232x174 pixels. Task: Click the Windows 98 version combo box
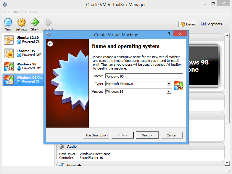click(138, 91)
